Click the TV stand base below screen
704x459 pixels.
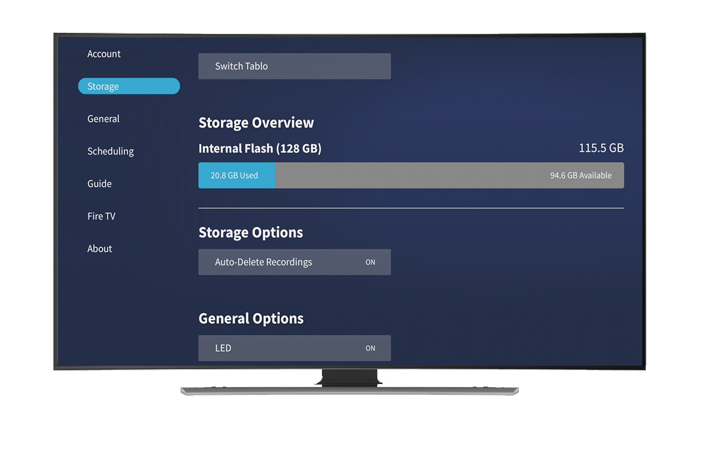pos(349,390)
